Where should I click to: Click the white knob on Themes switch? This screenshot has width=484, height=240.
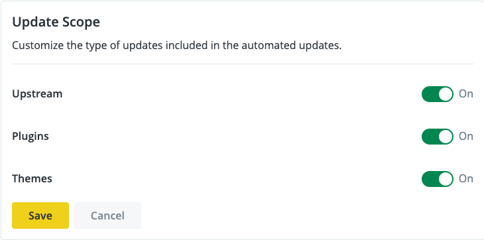(446, 179)
